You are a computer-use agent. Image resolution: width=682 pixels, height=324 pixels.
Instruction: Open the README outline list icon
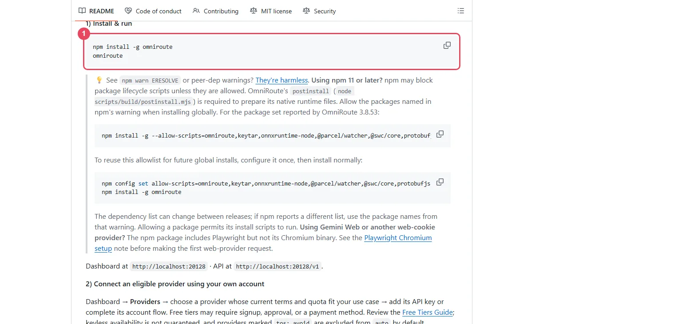click(461, 11)
